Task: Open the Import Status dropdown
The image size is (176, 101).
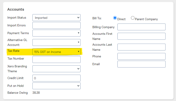Action: click(x=57, y=17)
